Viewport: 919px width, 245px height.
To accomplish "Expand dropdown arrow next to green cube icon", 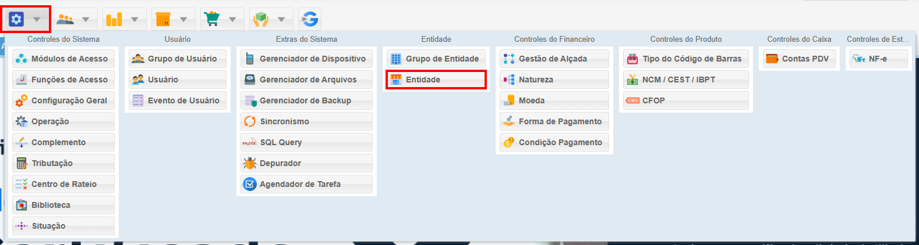I will click(x=281, y=20).
